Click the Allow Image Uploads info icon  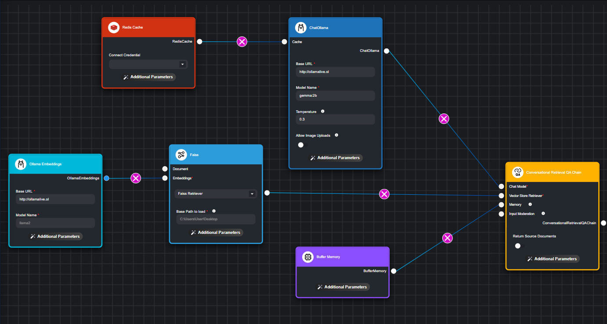click(336, 135)
